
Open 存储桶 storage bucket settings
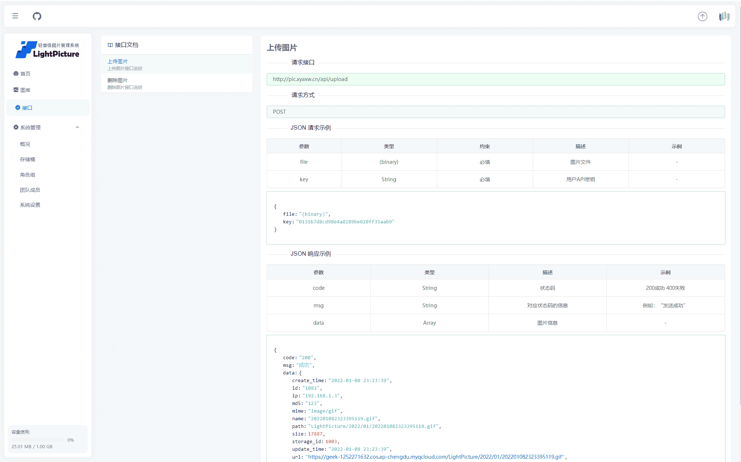tap(28, 159)
